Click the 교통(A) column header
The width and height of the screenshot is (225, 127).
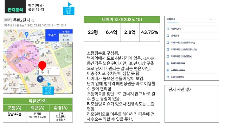coord(14,108)
